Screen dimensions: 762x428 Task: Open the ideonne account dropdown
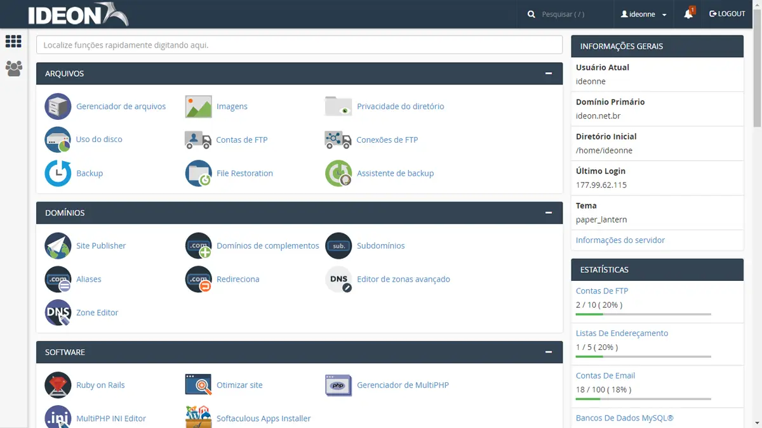click(x=643, y=13)
